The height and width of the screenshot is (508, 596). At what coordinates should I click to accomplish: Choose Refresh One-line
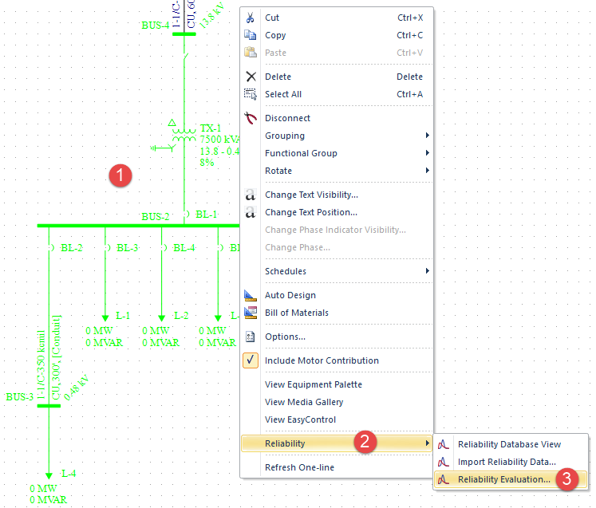(299, 467)
